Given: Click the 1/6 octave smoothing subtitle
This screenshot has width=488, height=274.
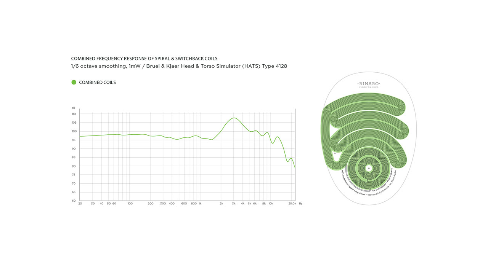Looking at the screenshot, I should pyautogui.click(x=179, y=66).
